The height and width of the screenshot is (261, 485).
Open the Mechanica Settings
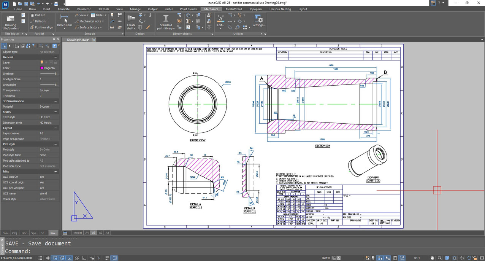click(258, 21)
